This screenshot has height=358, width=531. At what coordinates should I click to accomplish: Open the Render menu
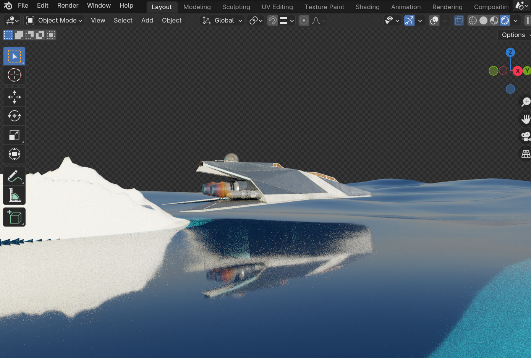(x=68, y=6)
